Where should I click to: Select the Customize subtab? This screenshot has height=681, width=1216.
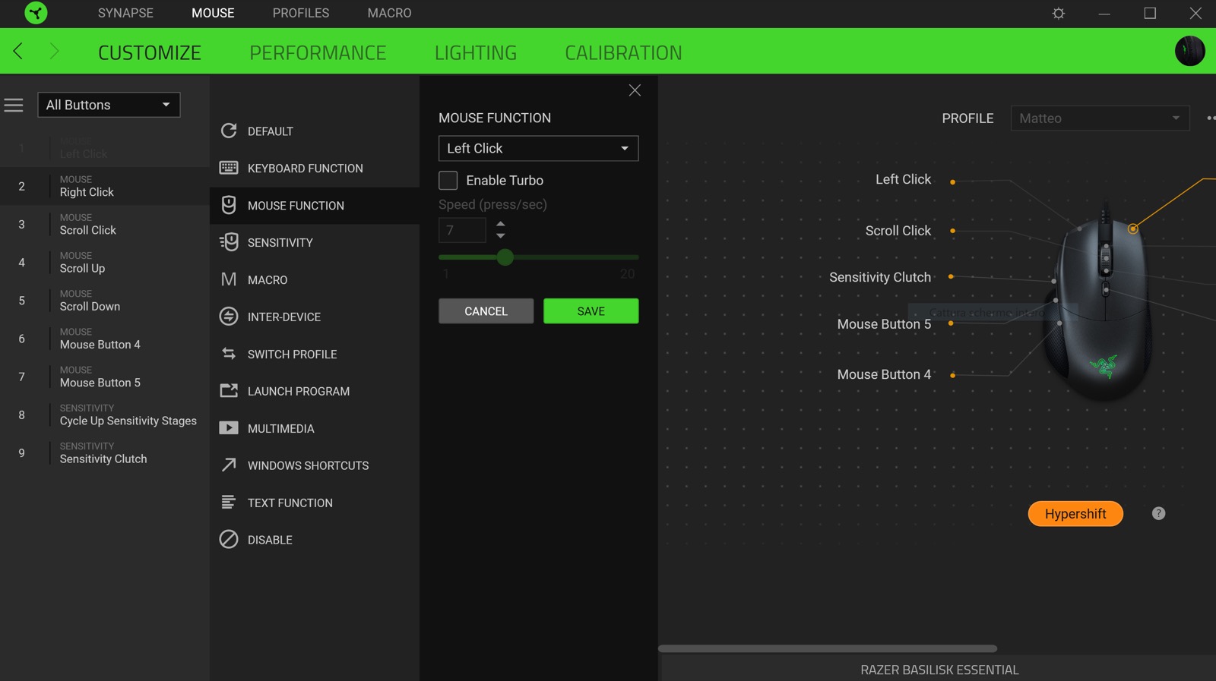click(x=150, y=52)
